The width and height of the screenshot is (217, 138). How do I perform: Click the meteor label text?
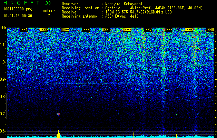click(49, 11)
